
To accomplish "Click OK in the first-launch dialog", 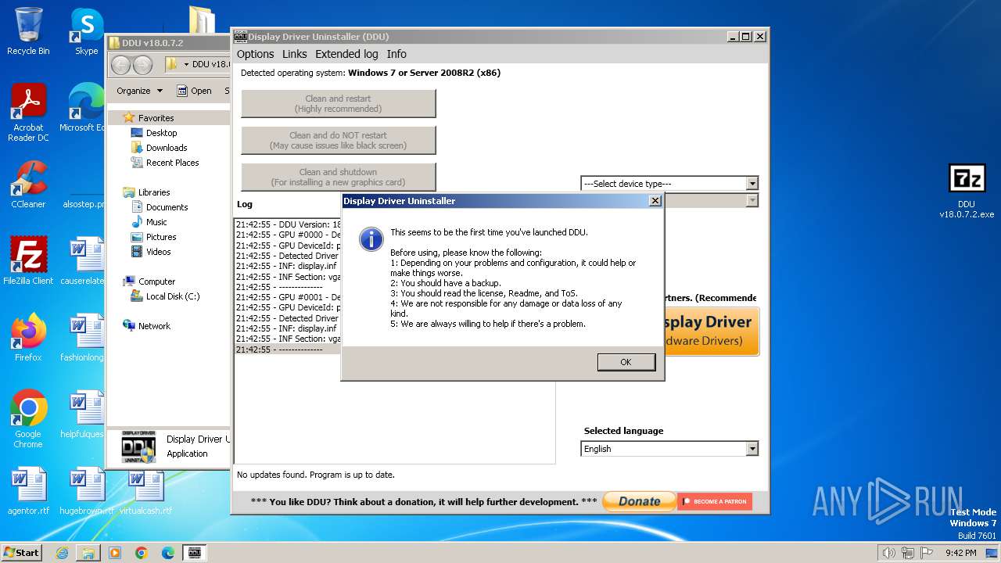I will 626,362.
